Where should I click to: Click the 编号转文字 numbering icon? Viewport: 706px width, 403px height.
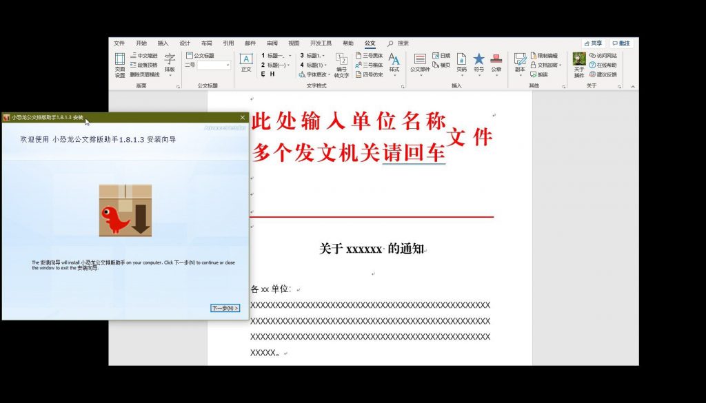(342, 65)
